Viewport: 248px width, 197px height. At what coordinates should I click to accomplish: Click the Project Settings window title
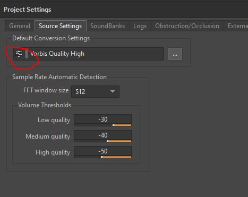(28, 10)
